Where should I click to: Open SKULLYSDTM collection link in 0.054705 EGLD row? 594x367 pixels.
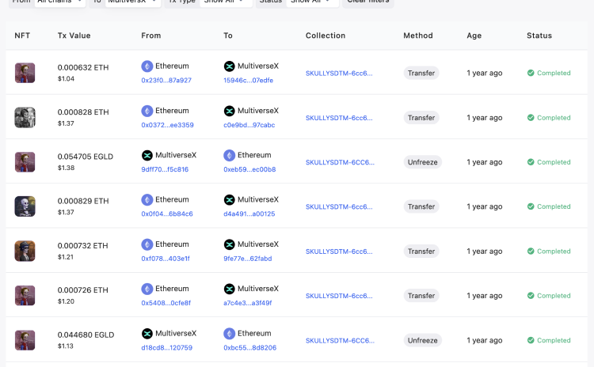tap(341, 162)
